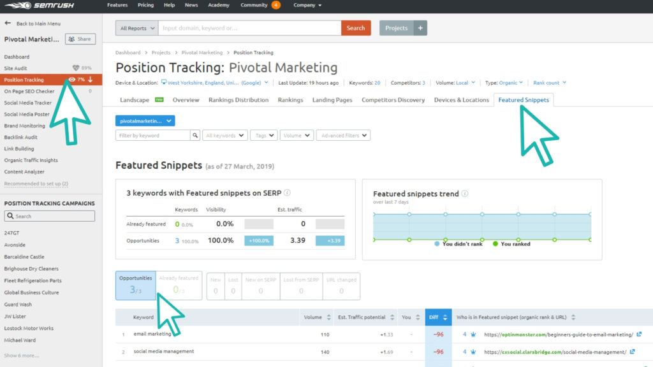Open the All Reports dropdown
The height and width of the screenshot is (367, 653).
pos(137,28)
